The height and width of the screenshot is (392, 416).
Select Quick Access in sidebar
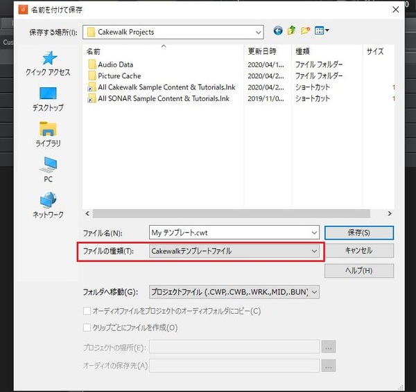[x=48, y=64]
